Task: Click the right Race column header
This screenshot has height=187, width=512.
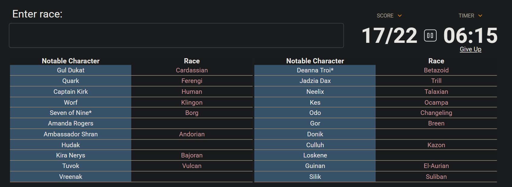Action: (436, 61)
